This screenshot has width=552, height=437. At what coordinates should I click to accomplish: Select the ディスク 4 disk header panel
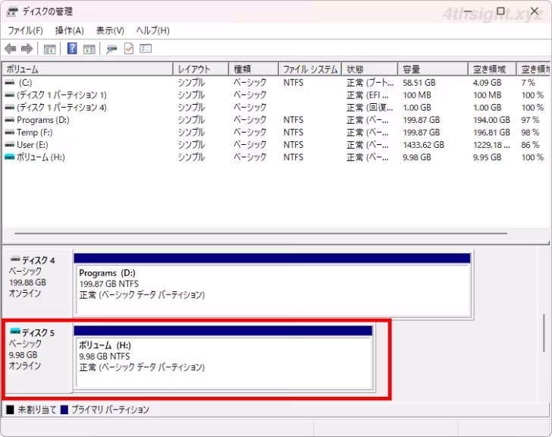(x=38, y=284)
